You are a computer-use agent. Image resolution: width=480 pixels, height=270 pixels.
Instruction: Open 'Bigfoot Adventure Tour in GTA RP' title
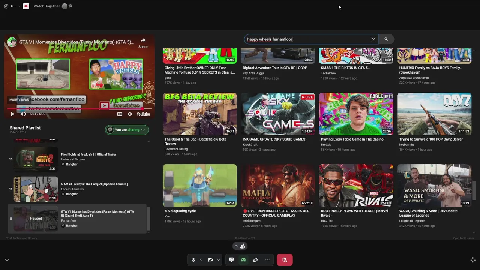tap(275, 67)
